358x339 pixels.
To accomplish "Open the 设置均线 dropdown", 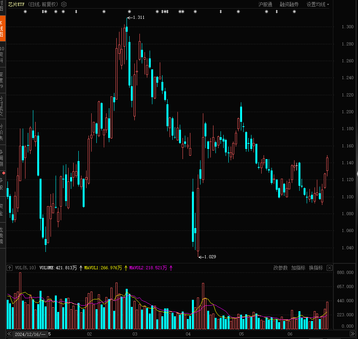I will coord(318,4).
